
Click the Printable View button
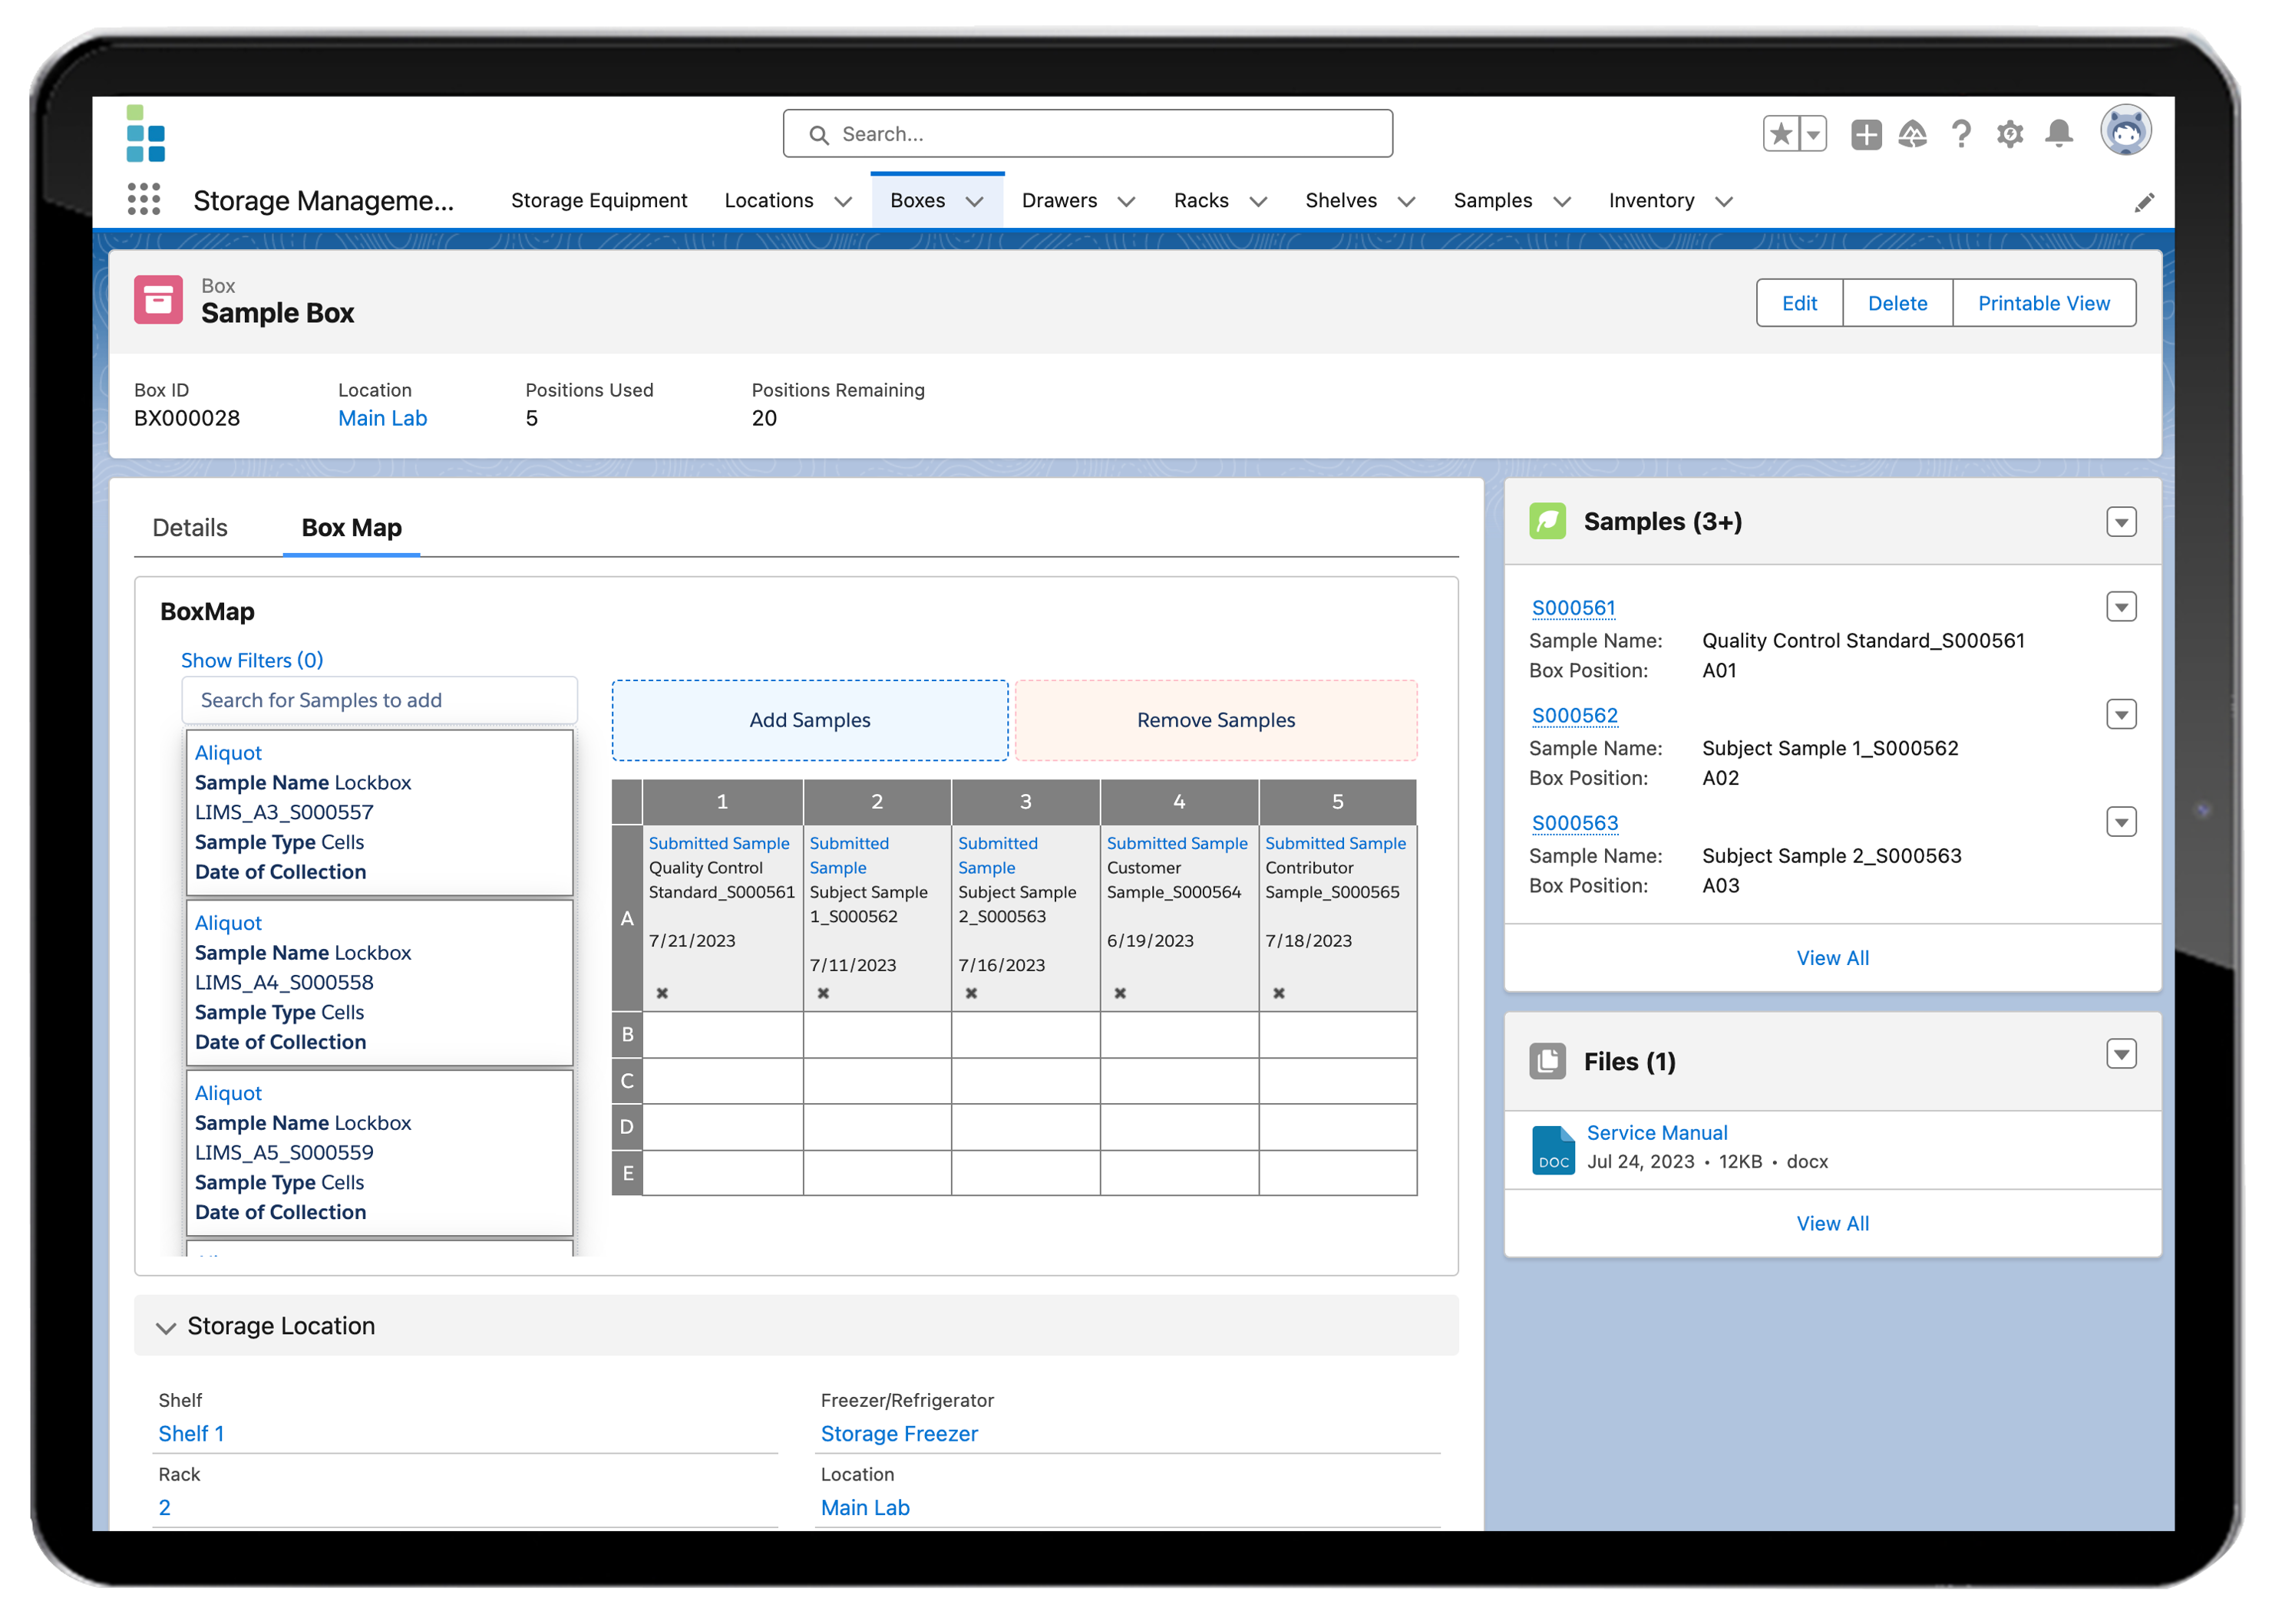[x=2044, y=302]
